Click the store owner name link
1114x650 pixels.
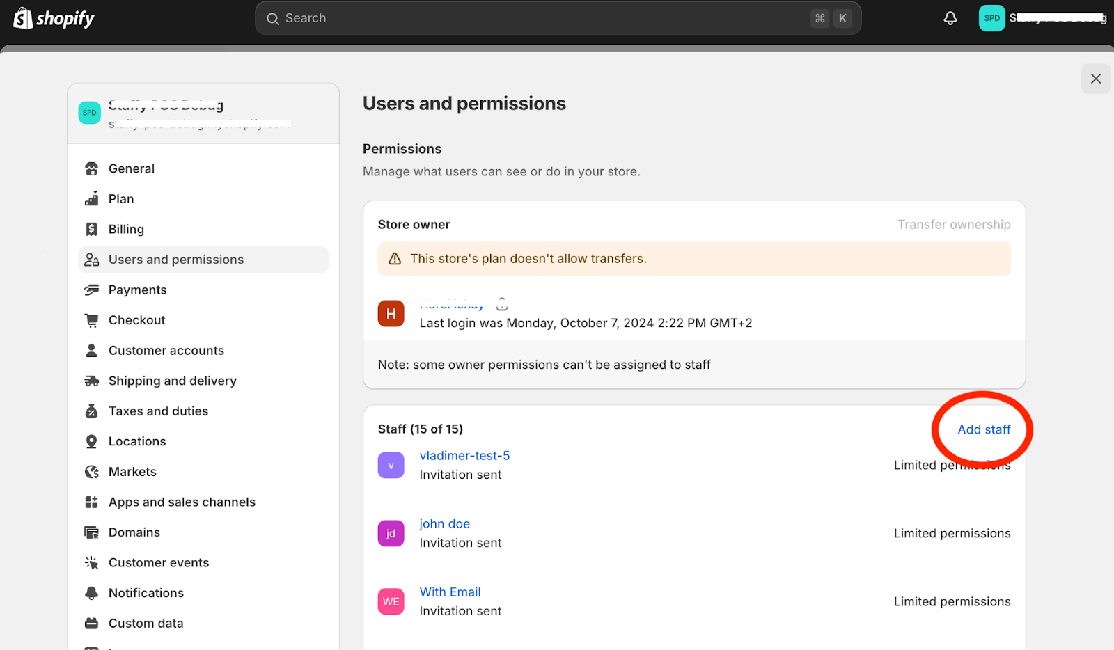pyautogui.click(x=451, y=304)
